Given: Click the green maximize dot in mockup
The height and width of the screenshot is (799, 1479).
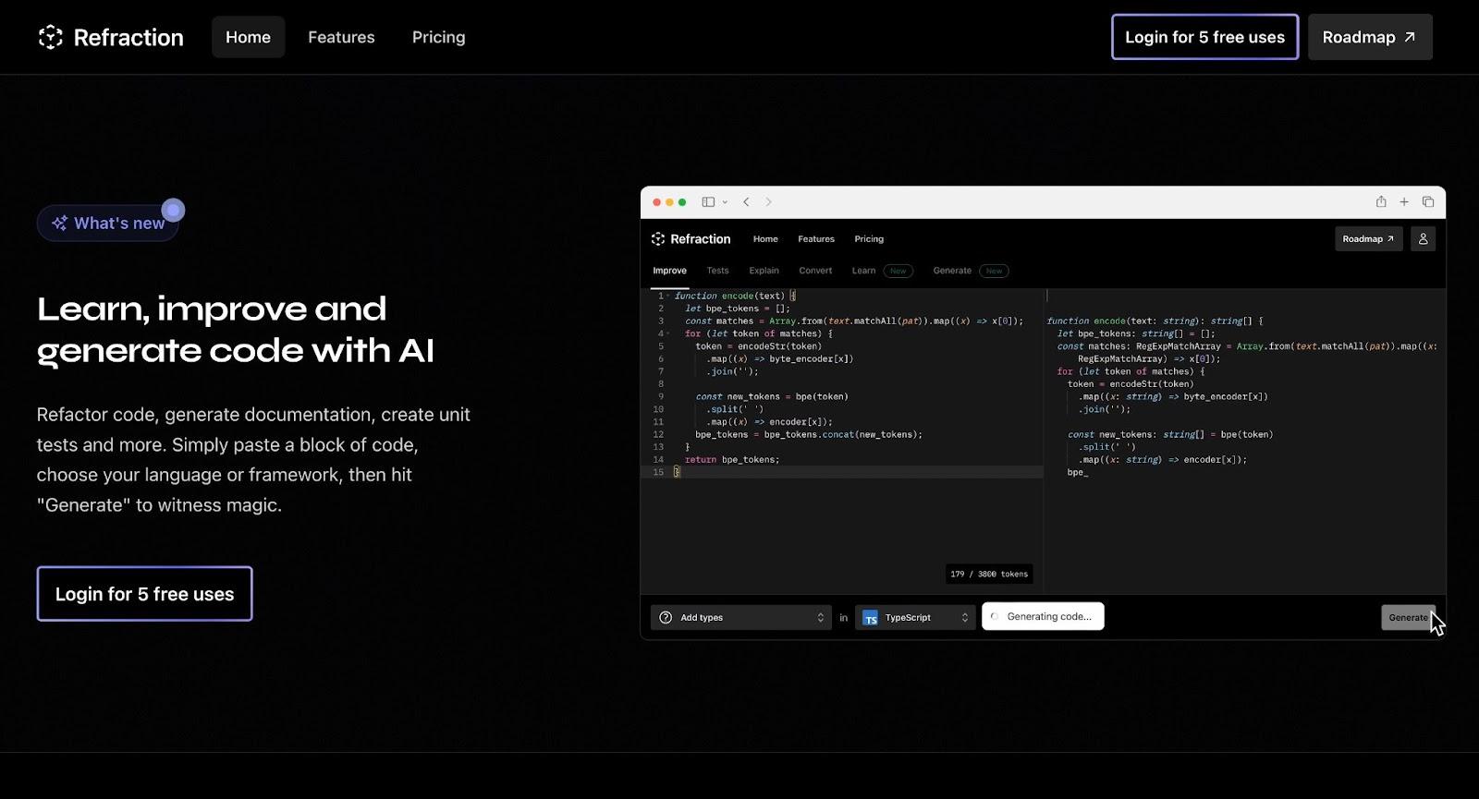Looking at the screenshot, I should pos(682,202).
